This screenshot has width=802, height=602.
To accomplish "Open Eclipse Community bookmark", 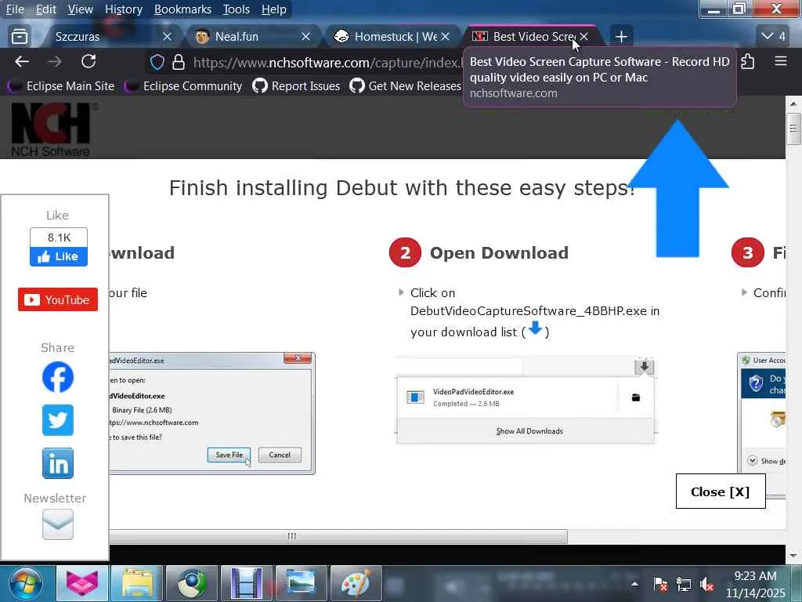I will [184, 86].
